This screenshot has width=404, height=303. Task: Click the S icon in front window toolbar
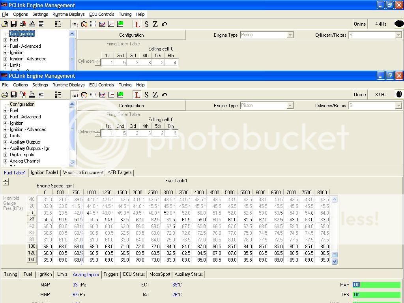(146, 95)
